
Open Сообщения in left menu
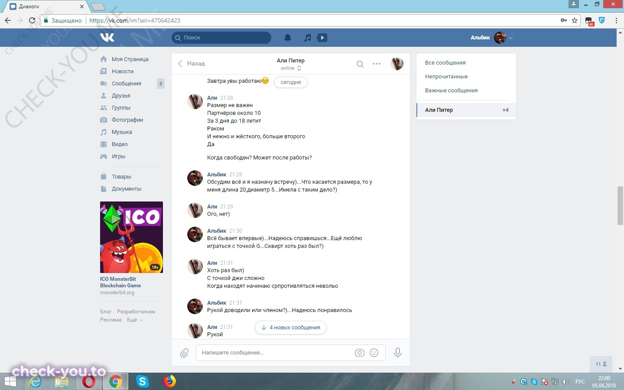(x=127, y=84)
